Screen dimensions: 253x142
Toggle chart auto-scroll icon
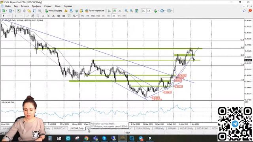tap(143, 11)
